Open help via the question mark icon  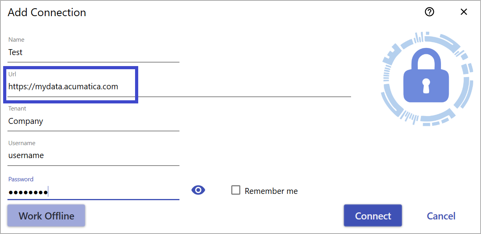pos(430,12)
